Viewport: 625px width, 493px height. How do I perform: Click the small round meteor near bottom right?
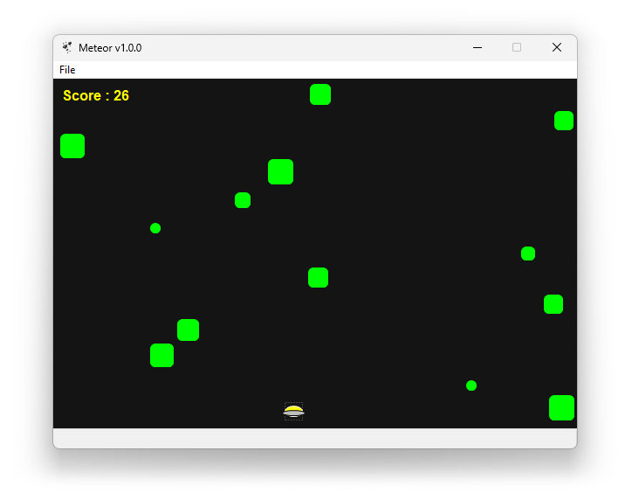point(471,385)
